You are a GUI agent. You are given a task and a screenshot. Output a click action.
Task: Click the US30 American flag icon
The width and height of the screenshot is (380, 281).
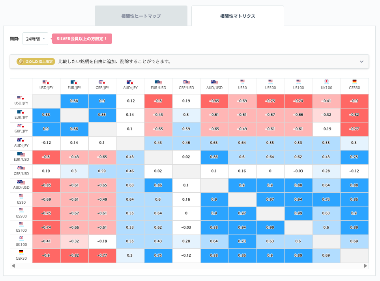tap(242, 82)
